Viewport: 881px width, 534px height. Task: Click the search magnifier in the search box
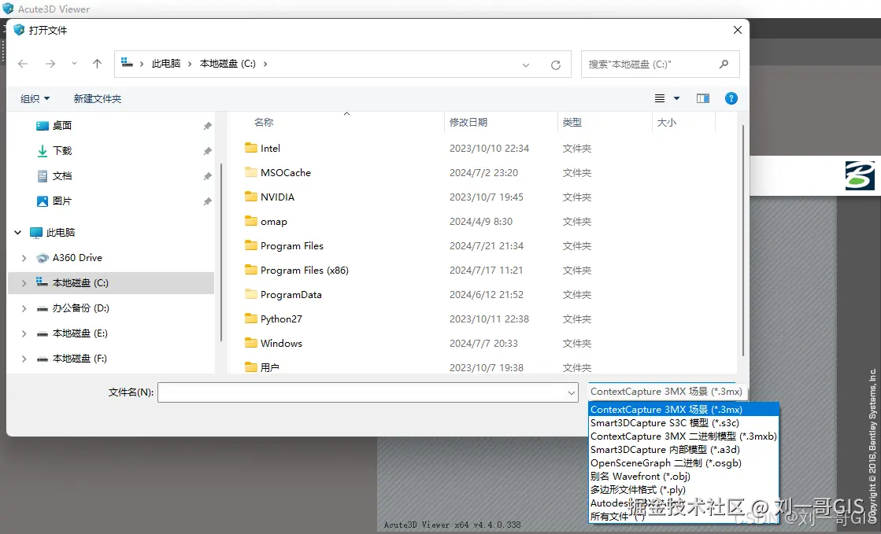click(x=723, y=64)
